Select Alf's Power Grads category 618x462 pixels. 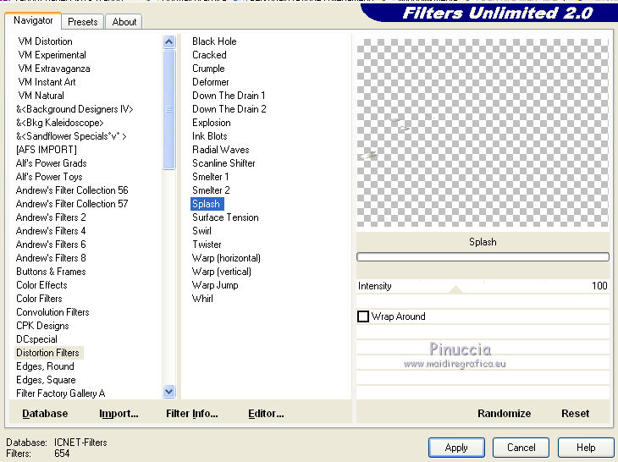tap(52, 163)
